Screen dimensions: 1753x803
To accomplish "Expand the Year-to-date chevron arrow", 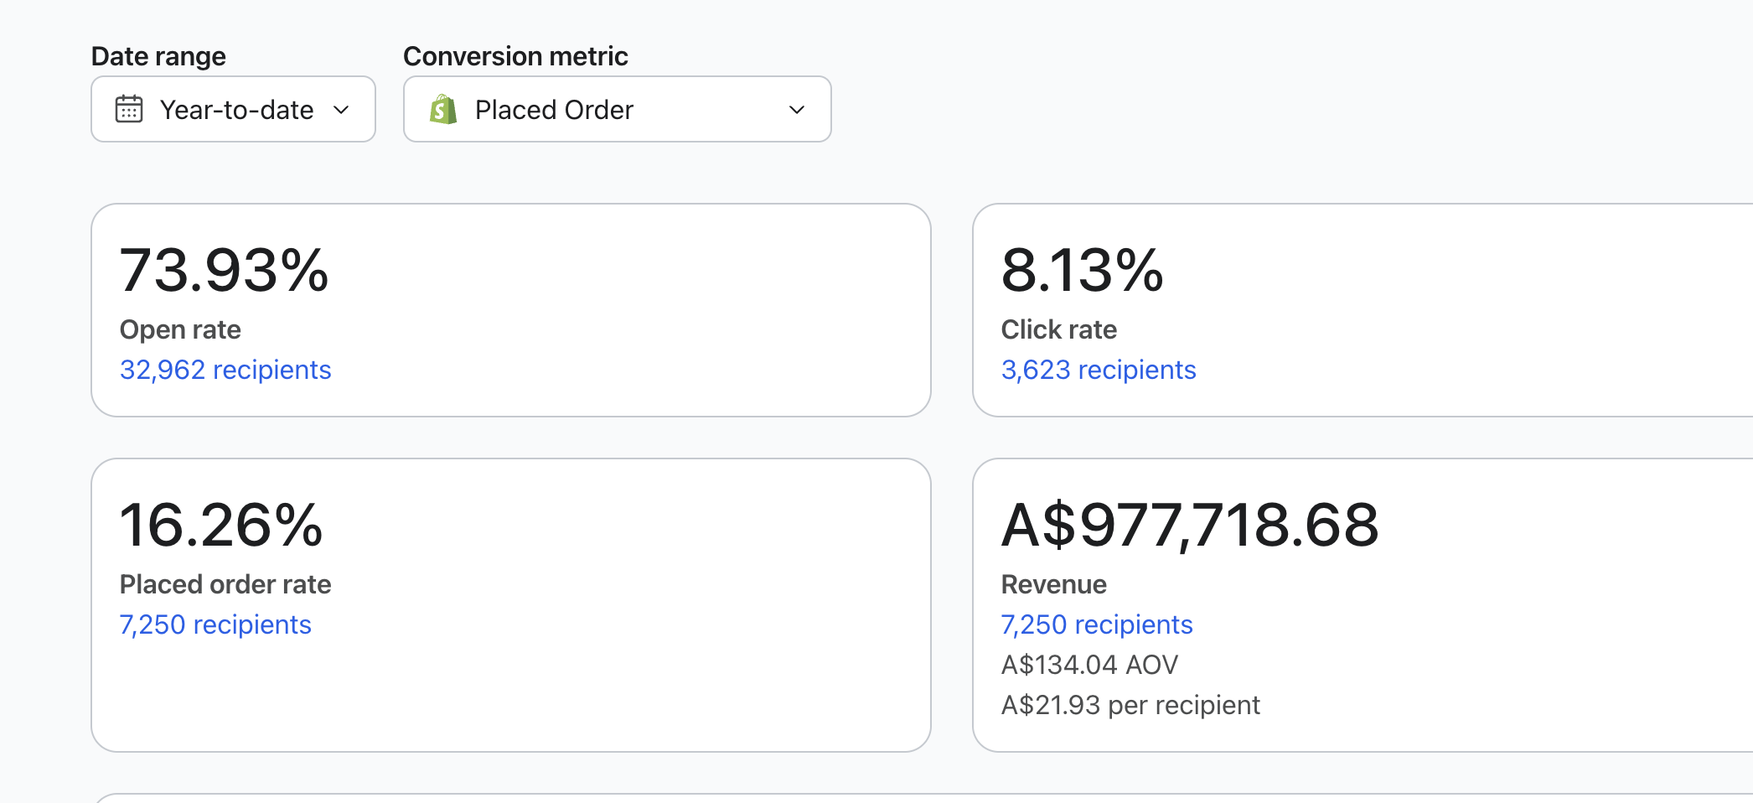I will [x=341, y=110].
